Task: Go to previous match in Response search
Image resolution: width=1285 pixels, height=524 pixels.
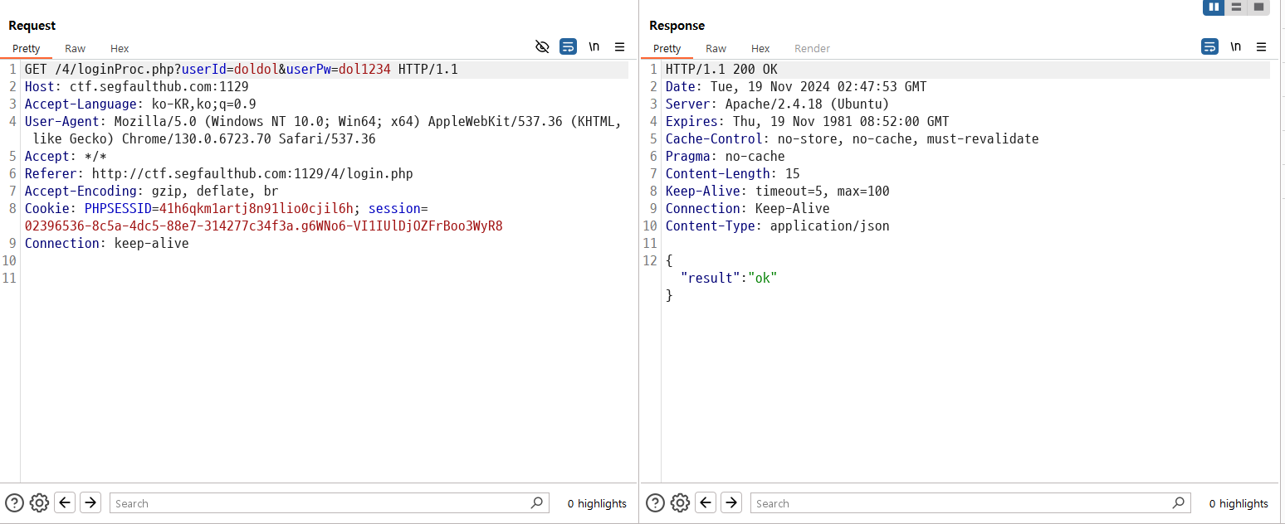Action: coord(706,502)
